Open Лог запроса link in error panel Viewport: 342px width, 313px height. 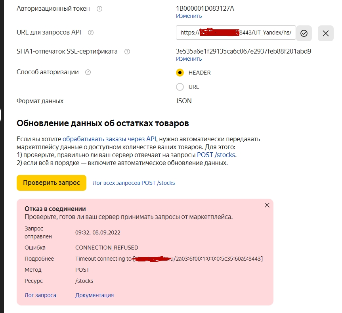pyautogui.click(x=40, y=295)
